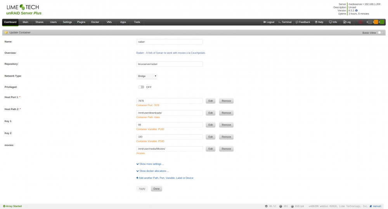Open the Radarr overview link
This screenshot has width=388, height=209.
click(171, 53)
